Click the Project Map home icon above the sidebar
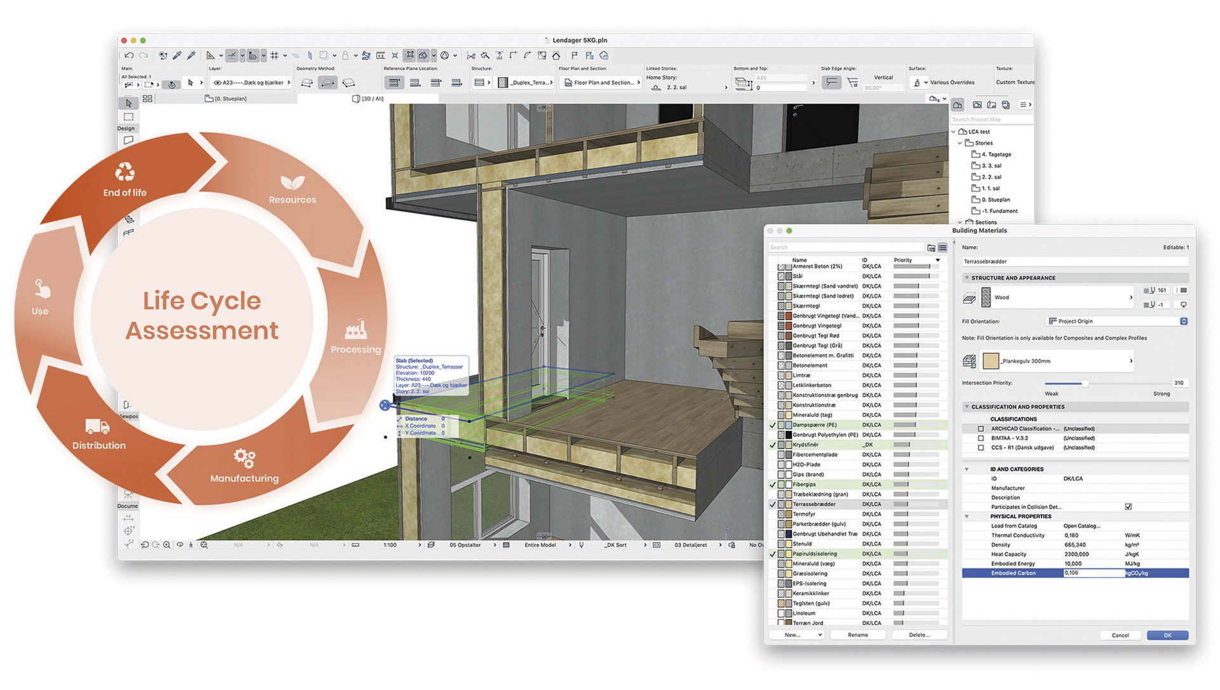The width and height of the screenshot is (1220, 690). pyautogui.click(x=957, y=104)
